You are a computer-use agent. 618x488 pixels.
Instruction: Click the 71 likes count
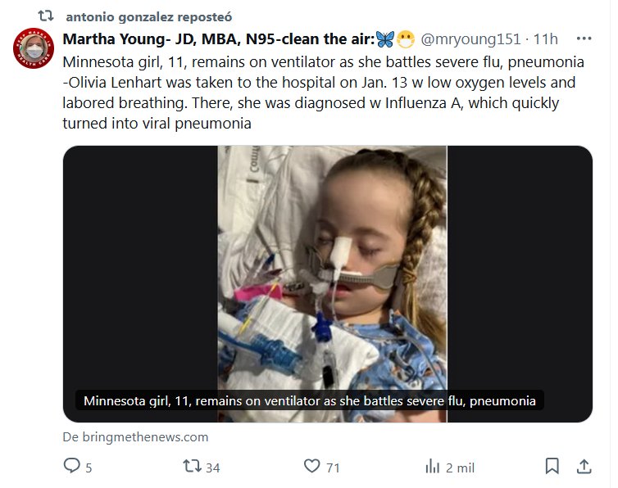(333, 468)
